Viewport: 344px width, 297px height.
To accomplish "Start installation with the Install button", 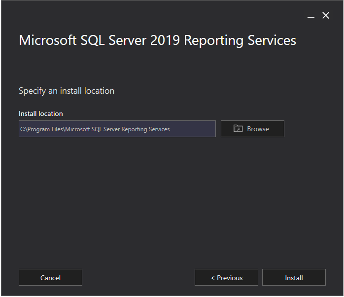I will click(294, 277).
